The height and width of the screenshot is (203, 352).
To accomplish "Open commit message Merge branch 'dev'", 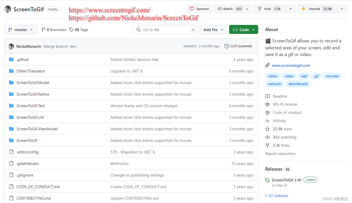I will (60, 47).
